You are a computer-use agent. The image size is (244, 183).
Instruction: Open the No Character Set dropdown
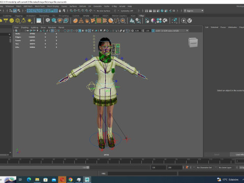(205, 167)
